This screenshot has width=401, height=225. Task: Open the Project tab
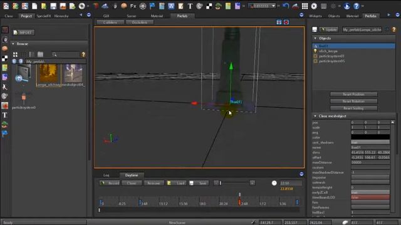coord(26,16)
